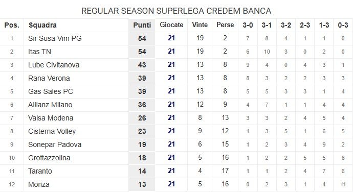Click the Regular Season Superlega title

[x=176, y=11]
